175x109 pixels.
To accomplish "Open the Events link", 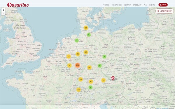I will pyautogui.click(x=152, y=5).
